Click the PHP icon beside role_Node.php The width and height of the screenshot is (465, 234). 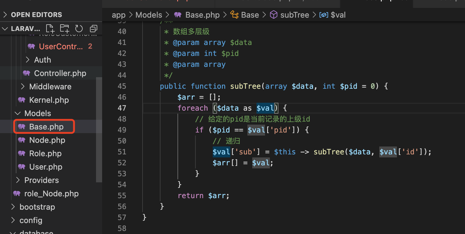point(17,194)
